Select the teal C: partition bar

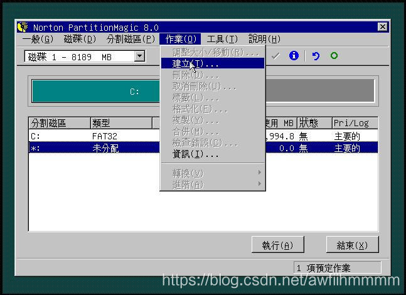coord(96,91)
